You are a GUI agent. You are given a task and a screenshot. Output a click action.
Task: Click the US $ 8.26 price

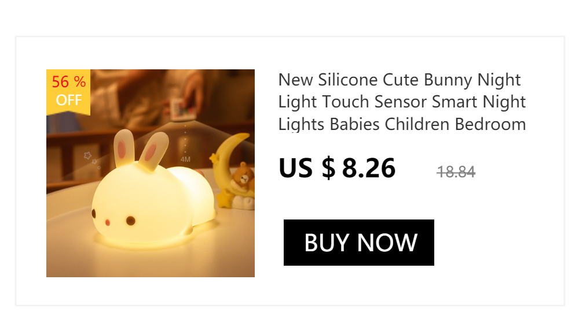[x=337, y=168]
